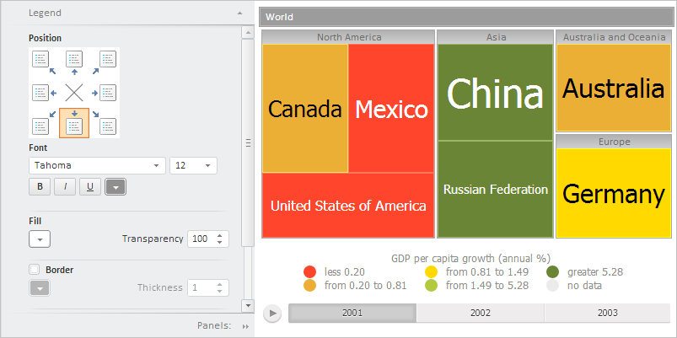Toggle bold font formatting
The height and width of the screenshot is (338, 677).
(40, 186)
